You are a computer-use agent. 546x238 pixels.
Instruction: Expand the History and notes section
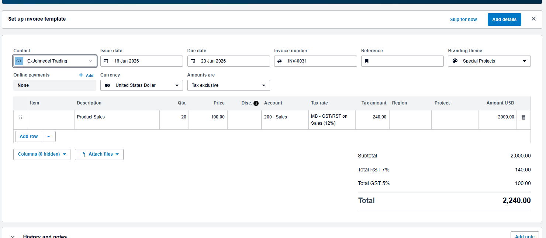(13, 237)
